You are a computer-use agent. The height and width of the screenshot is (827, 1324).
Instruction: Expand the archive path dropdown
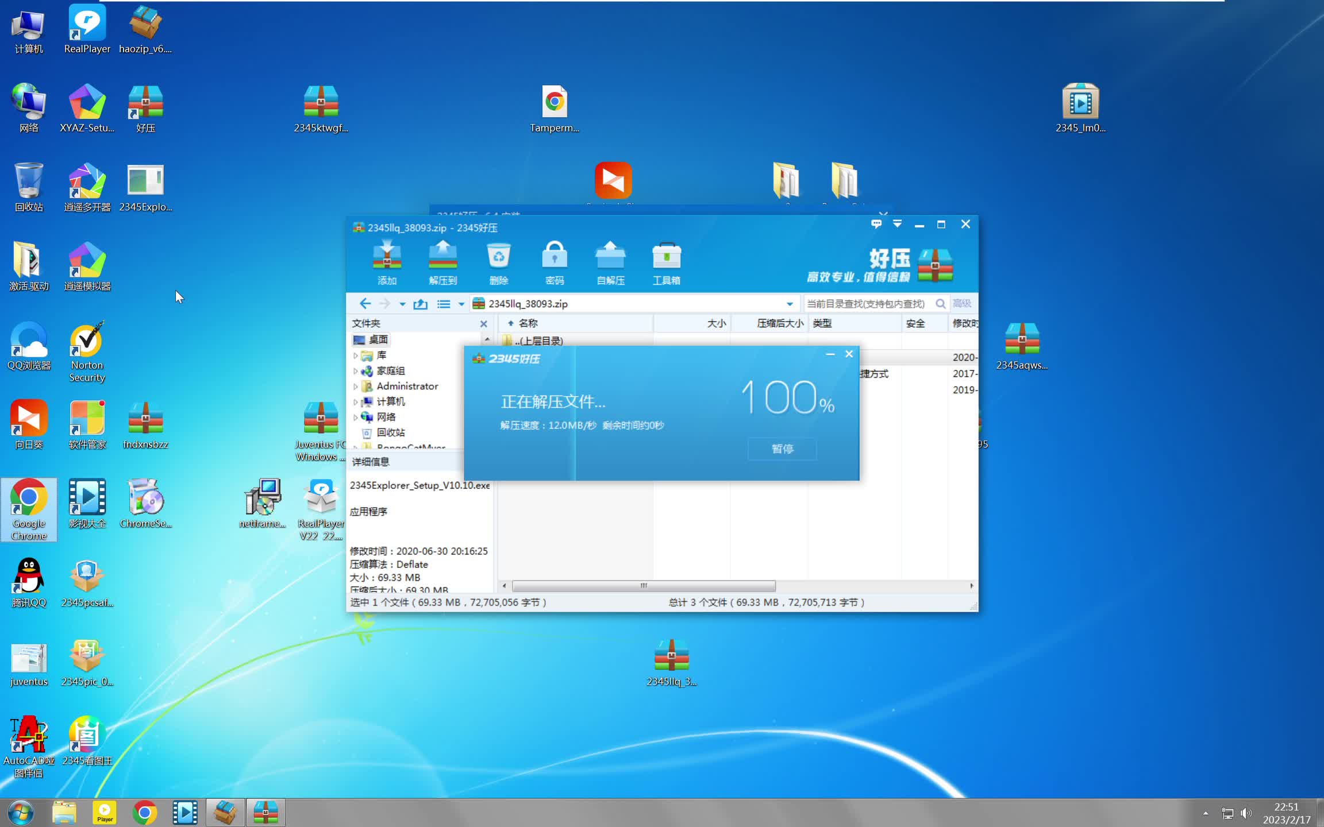pyautogui.click(x=790, y=304)
